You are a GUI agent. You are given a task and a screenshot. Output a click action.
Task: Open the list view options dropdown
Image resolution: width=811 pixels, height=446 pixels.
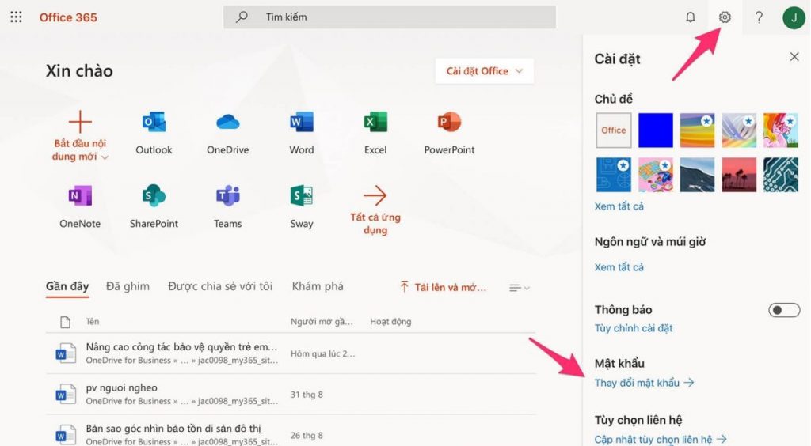[519, 288]
